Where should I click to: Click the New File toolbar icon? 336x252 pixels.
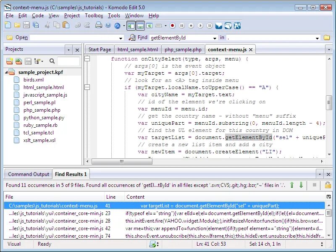click(8, 25)
